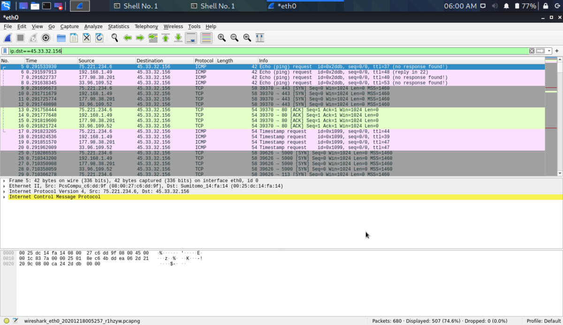This screenshot has width=563, height=325.
Task: Stop the running packet capture
Action: pyautogui.click(x=21, y=38)
